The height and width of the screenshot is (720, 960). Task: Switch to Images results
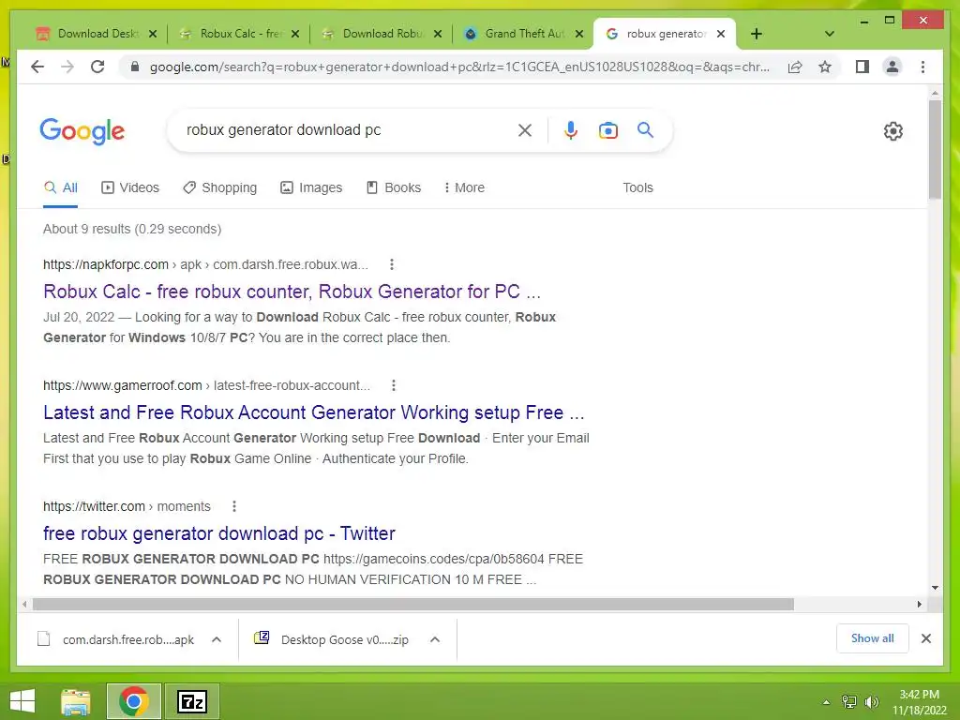coord(311,187)
